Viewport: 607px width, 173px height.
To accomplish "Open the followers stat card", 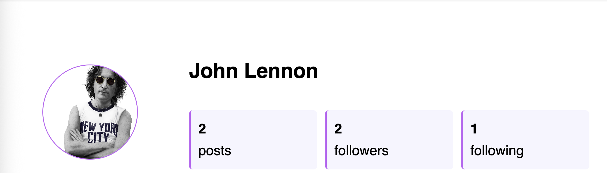I will pos(389,140).
